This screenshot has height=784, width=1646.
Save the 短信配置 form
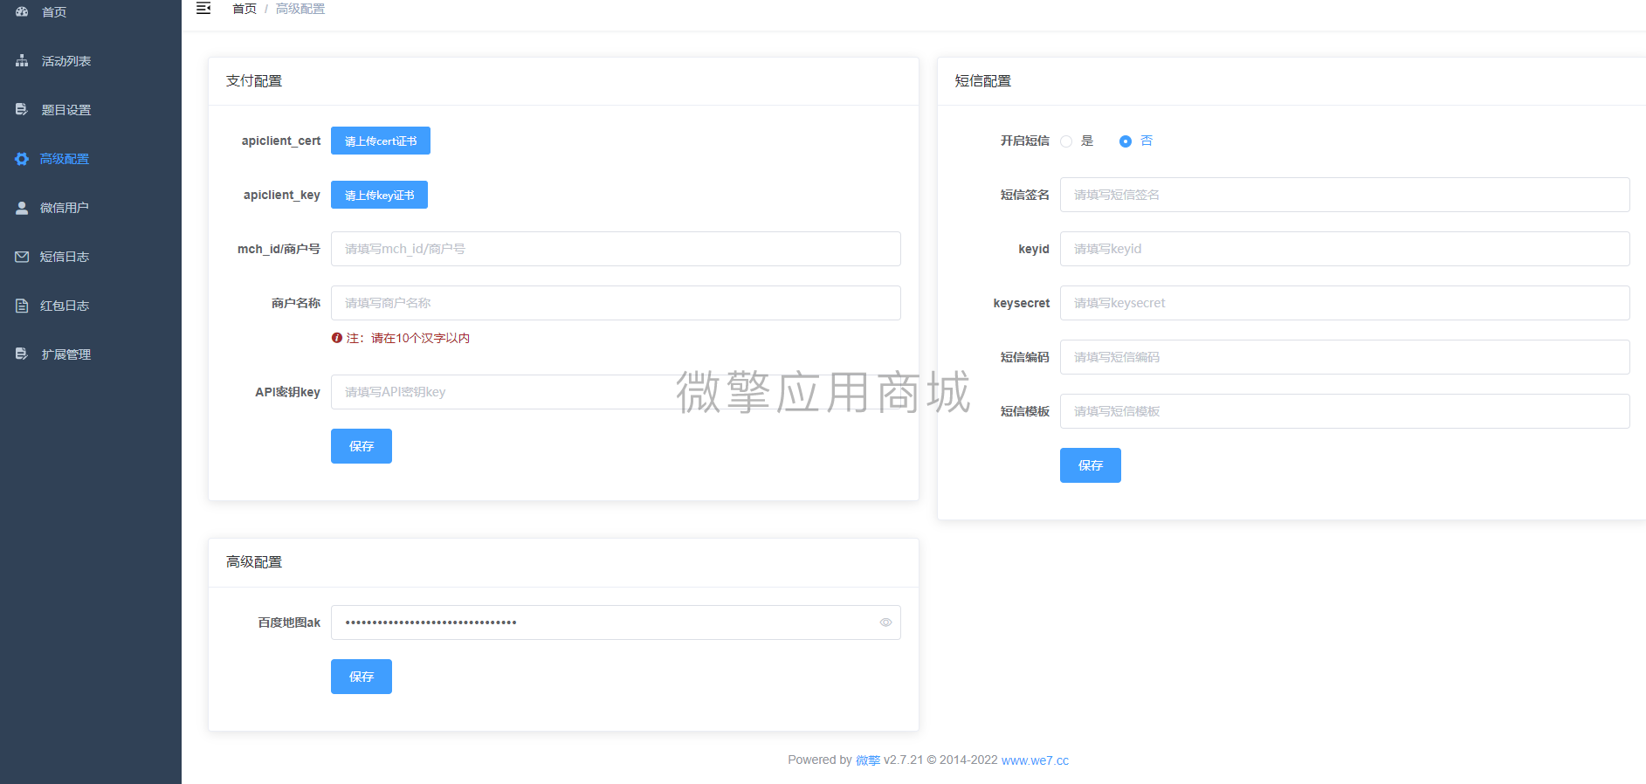pos(1091,465)
